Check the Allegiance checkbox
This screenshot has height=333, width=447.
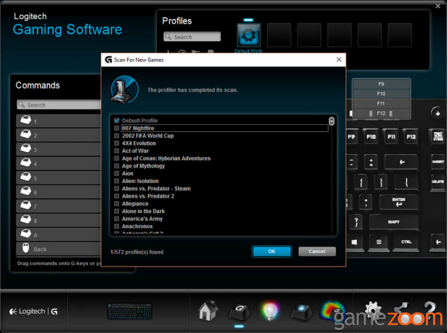click(117, 203)
